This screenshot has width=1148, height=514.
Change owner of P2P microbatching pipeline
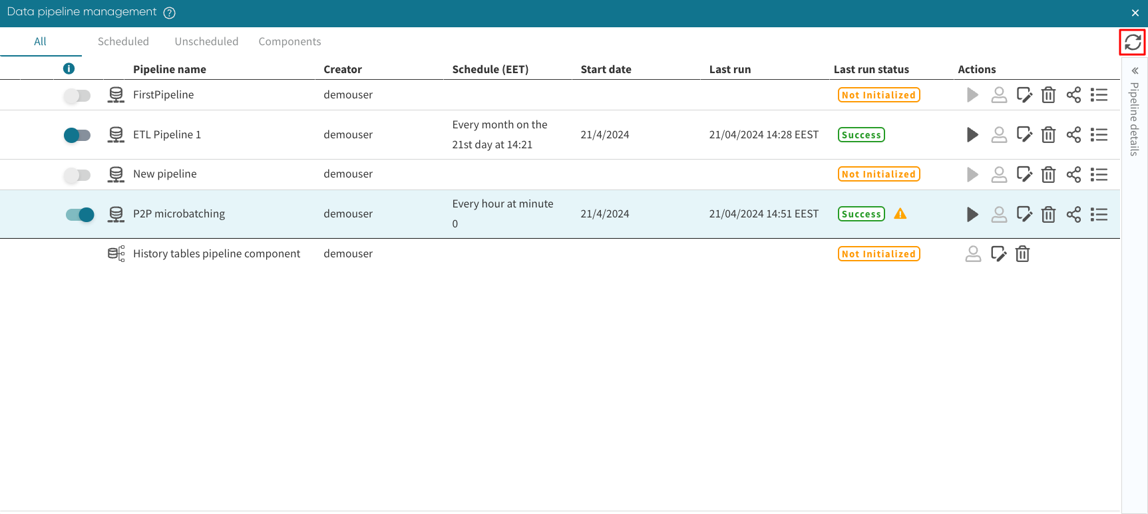pyautogui.click(x=999, y=214)
